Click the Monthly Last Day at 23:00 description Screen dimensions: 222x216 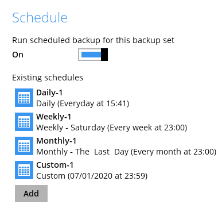point(126,152)
